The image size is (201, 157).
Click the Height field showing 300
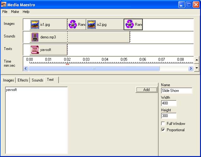coord(169,116)
